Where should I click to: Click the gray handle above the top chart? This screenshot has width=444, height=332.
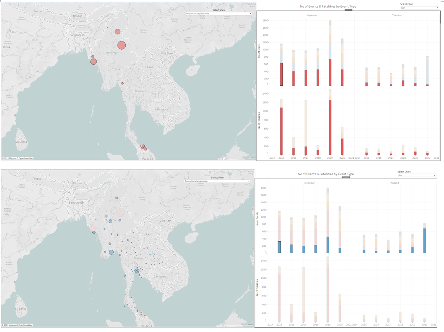tap(348, 10)
